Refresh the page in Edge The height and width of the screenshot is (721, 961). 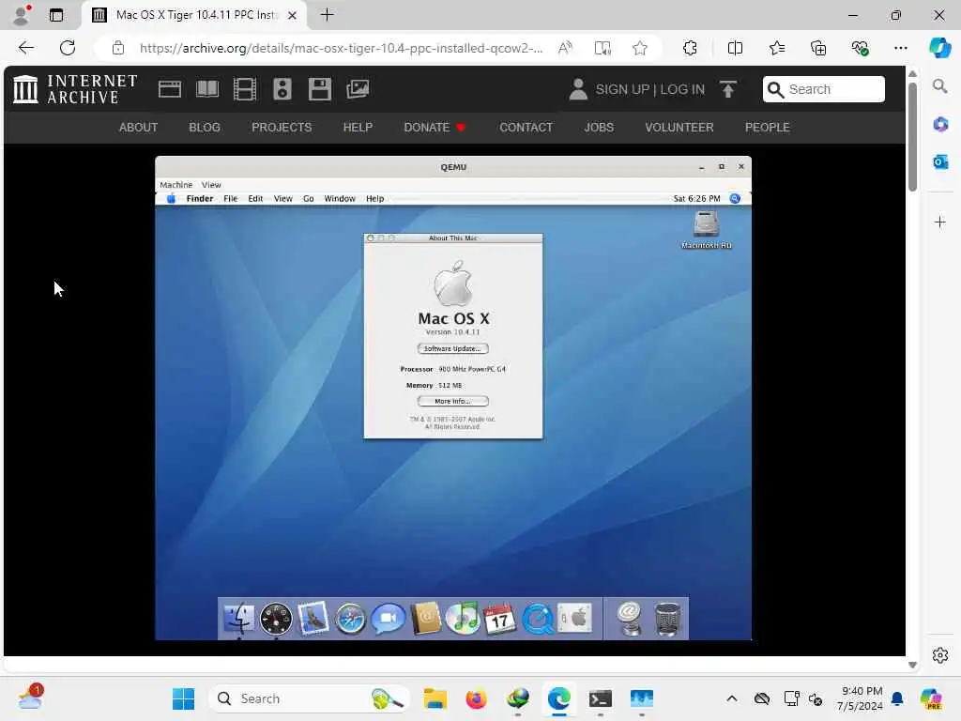68,48
